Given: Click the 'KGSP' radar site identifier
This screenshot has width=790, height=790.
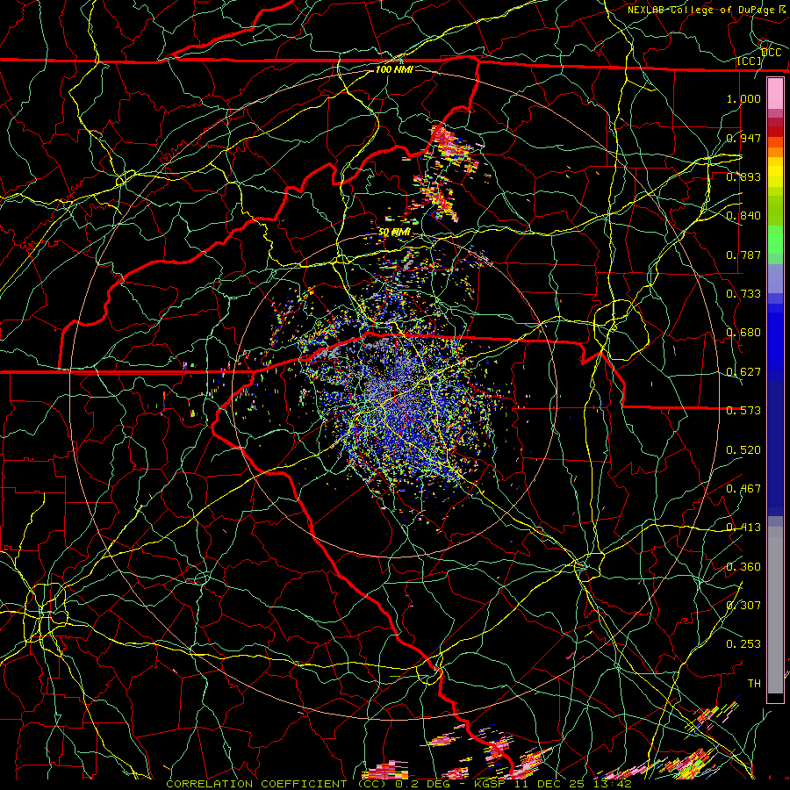Looking at the screenshot, I should click(x=488, y=784).
